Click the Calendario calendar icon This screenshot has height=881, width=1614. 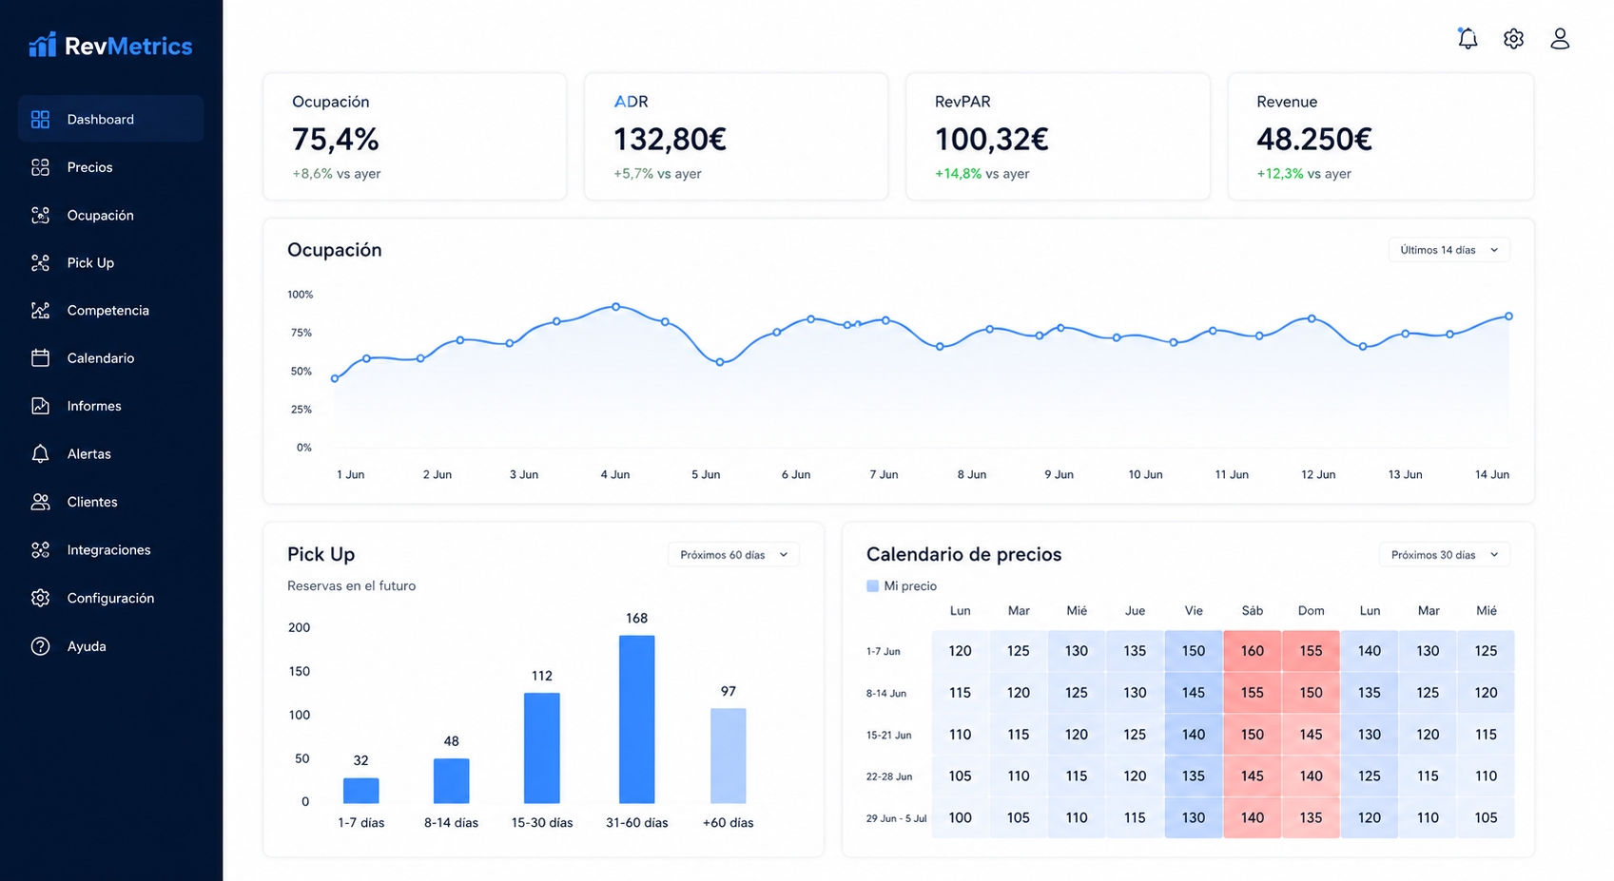[40, 357]
